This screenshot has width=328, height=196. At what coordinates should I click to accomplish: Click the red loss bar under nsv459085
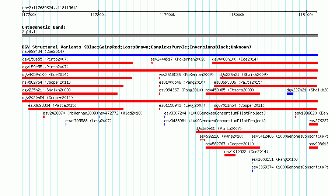coord(233,94)
